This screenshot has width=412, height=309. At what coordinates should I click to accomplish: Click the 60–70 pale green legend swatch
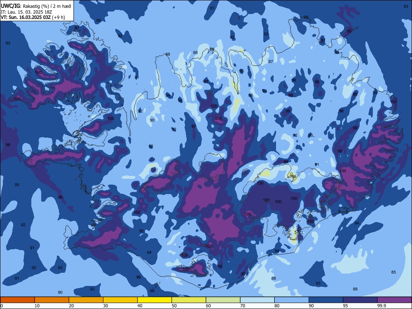pyautogui.click(x=223, y=300)
